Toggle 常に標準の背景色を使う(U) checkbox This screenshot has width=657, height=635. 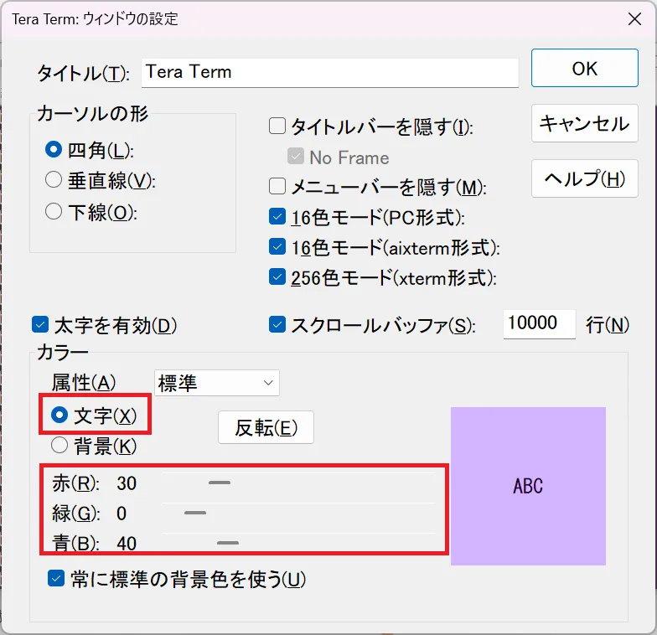point(55,578)
